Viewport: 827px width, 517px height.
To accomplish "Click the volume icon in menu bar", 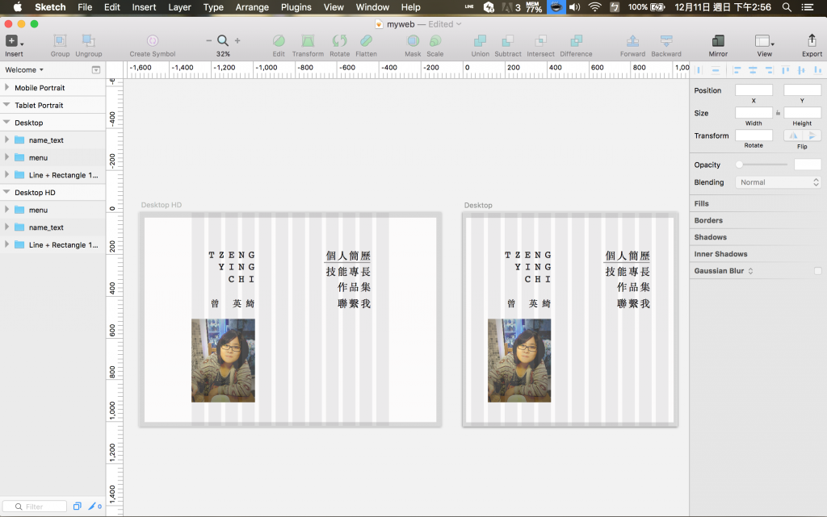I will [x=575, y=7].
